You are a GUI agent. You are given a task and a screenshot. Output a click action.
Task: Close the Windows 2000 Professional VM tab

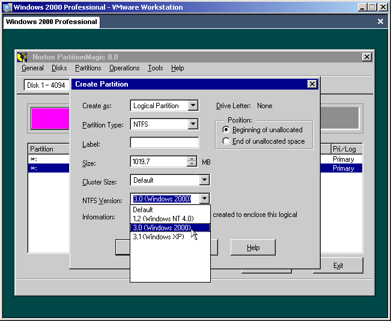pos(380,22)
